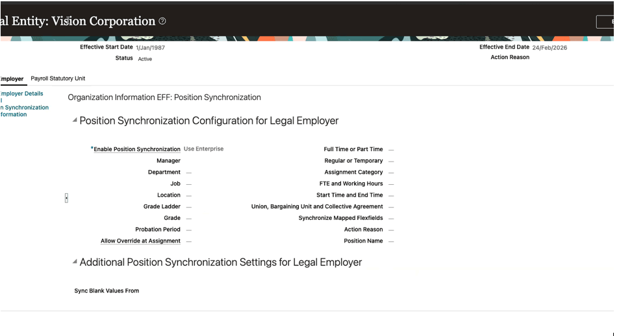619x336 pixels.
Task: Collapse Position Synchronization Configuration section
Action: pyautogui.click(x=75, y=120)
